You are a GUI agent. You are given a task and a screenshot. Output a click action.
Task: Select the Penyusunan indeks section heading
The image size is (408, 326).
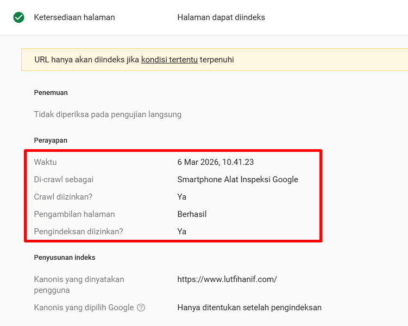[65, 258]
